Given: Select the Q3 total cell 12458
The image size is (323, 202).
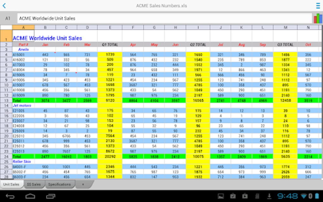Looking at the screenshot, I should pos(285,100).
